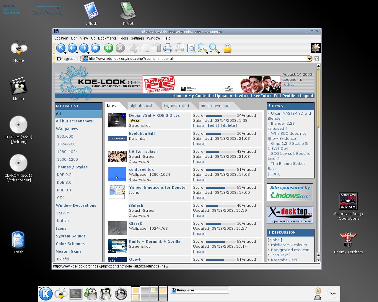
Task: Click the Lindows.com sponsor banner
Action: 290,192
